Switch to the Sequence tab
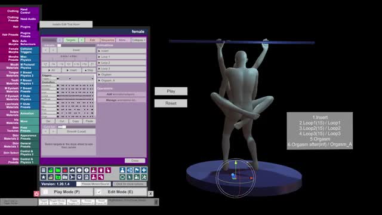 point(107,40)
